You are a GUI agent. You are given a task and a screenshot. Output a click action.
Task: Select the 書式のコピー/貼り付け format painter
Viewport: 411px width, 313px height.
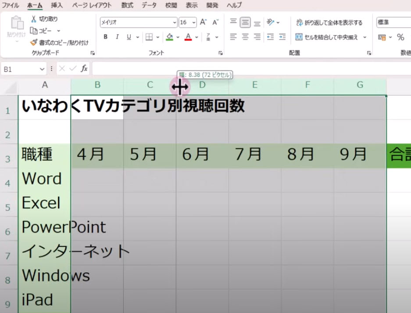(59, 43)
